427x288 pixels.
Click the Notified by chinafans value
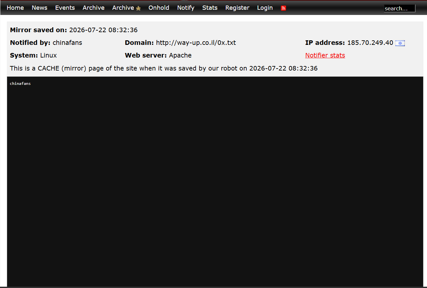pyautogui.click(x=67, y=43)
